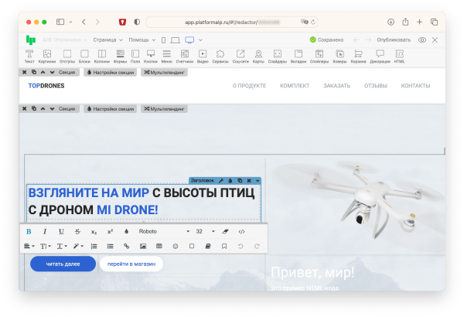Insert a link using the chain icon
Viewport: 464px width, 317px height.
(x=127, y=246)
